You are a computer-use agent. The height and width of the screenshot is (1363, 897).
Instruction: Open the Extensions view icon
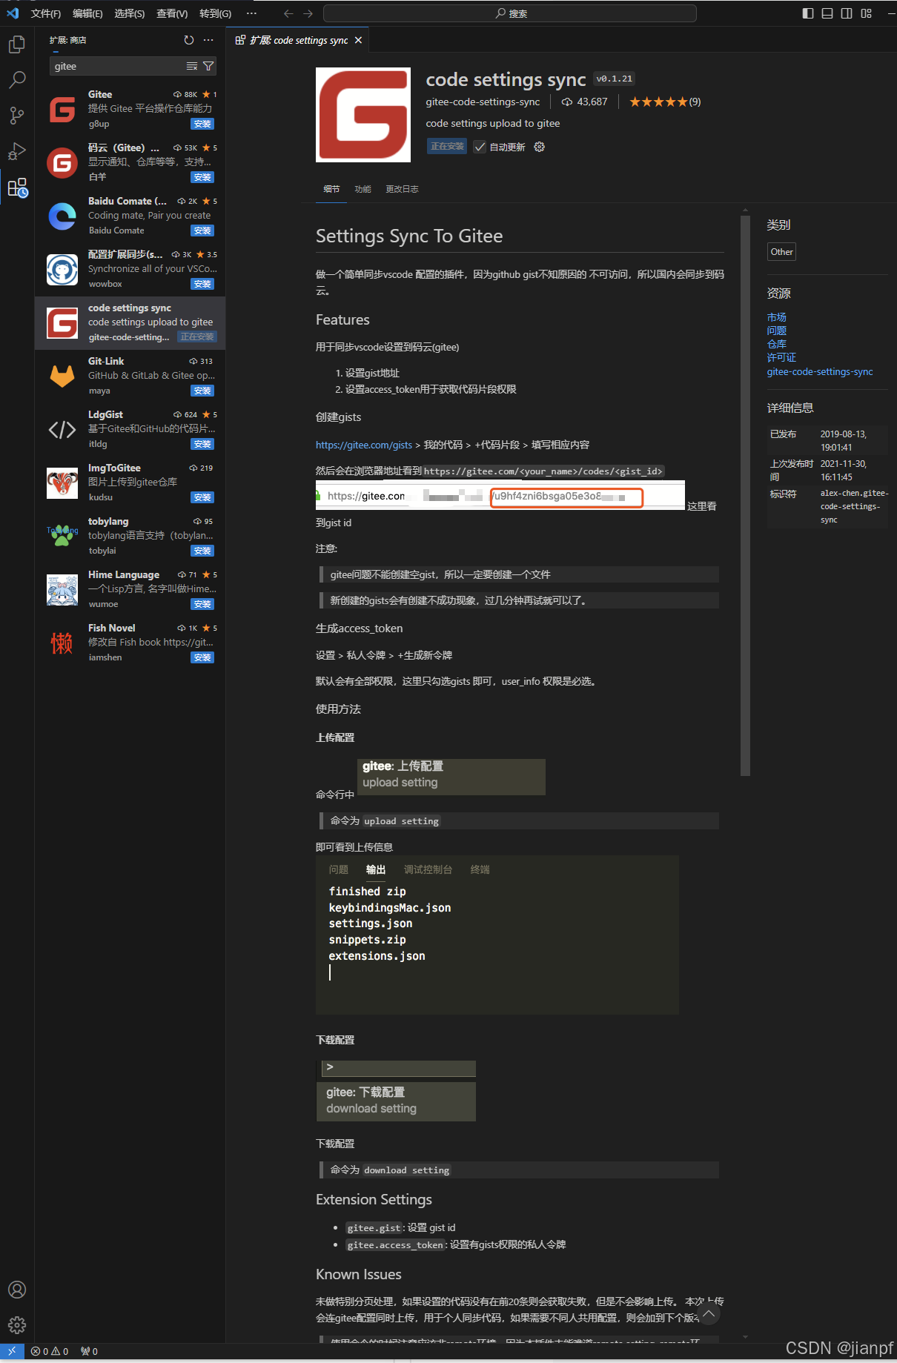click(17, 188)
